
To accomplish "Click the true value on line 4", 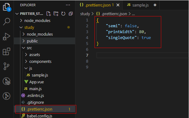I will tap(146, 37).
